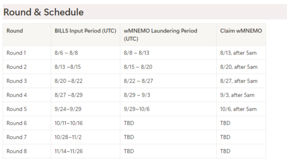291x161 pixels.
Task: Click the Round 7 row label
Action: [x=16, y=137]
